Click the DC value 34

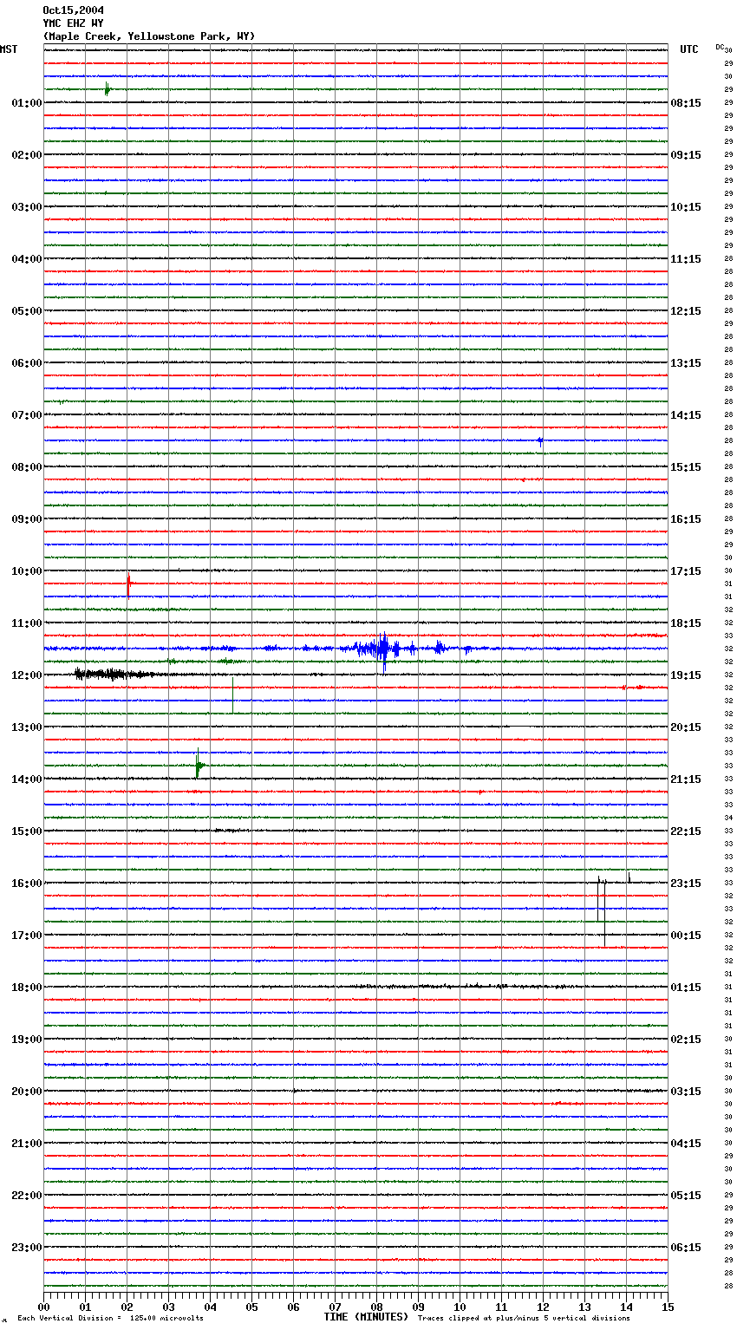point(728,818)
